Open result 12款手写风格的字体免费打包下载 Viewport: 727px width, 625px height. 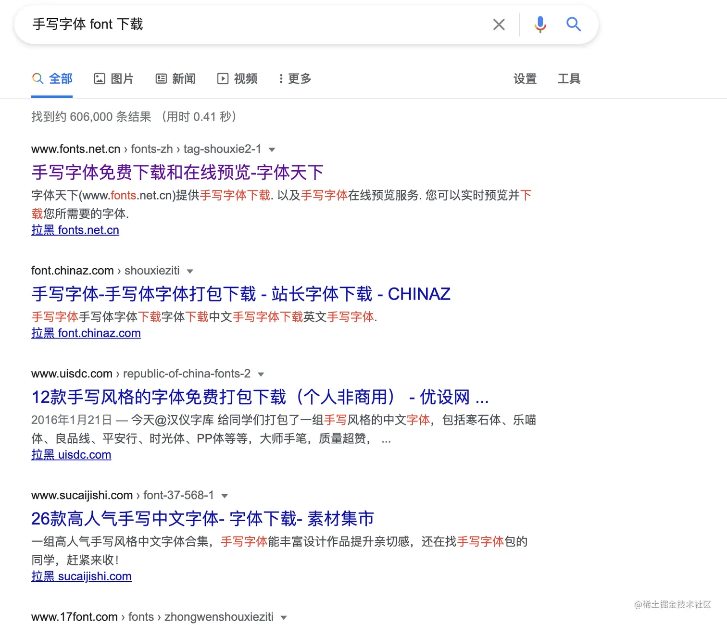pos(260,397)
